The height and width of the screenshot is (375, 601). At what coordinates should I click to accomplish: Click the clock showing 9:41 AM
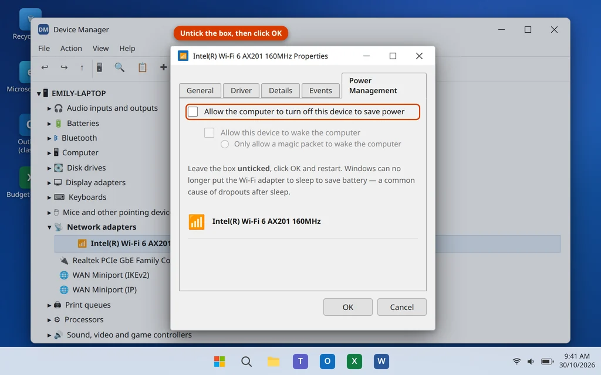(577, 356)
